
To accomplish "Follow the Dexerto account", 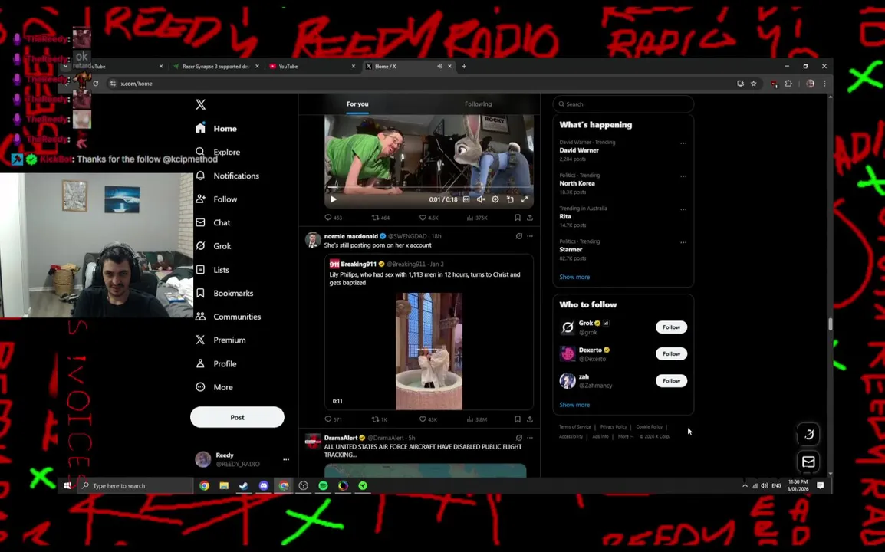I will click(671, 354).
